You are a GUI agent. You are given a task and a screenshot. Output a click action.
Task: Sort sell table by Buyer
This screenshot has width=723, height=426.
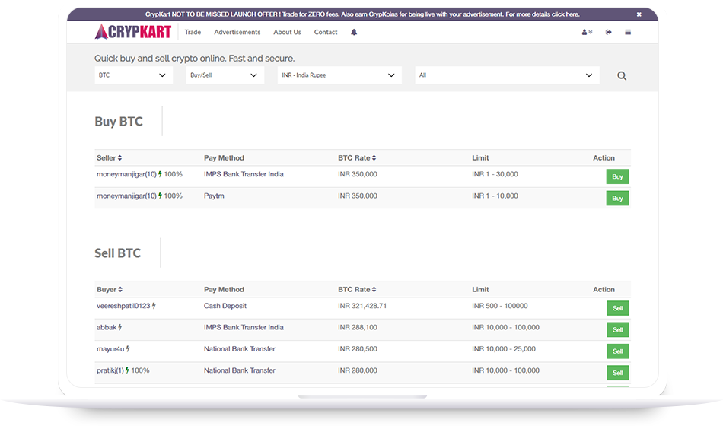109,290
